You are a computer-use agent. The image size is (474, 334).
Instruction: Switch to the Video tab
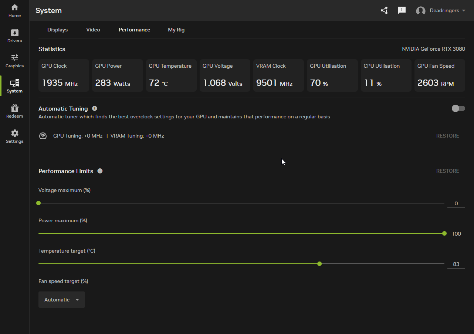pos(93,30)
